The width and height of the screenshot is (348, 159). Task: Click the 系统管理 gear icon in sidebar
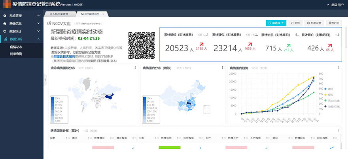click(x=5, y=16)
